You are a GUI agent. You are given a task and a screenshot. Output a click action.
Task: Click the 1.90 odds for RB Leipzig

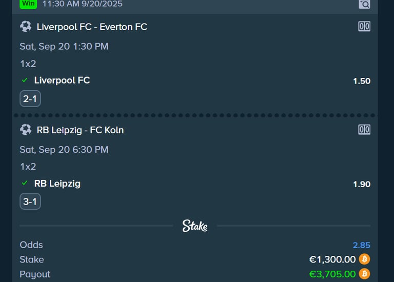point(362,184)
